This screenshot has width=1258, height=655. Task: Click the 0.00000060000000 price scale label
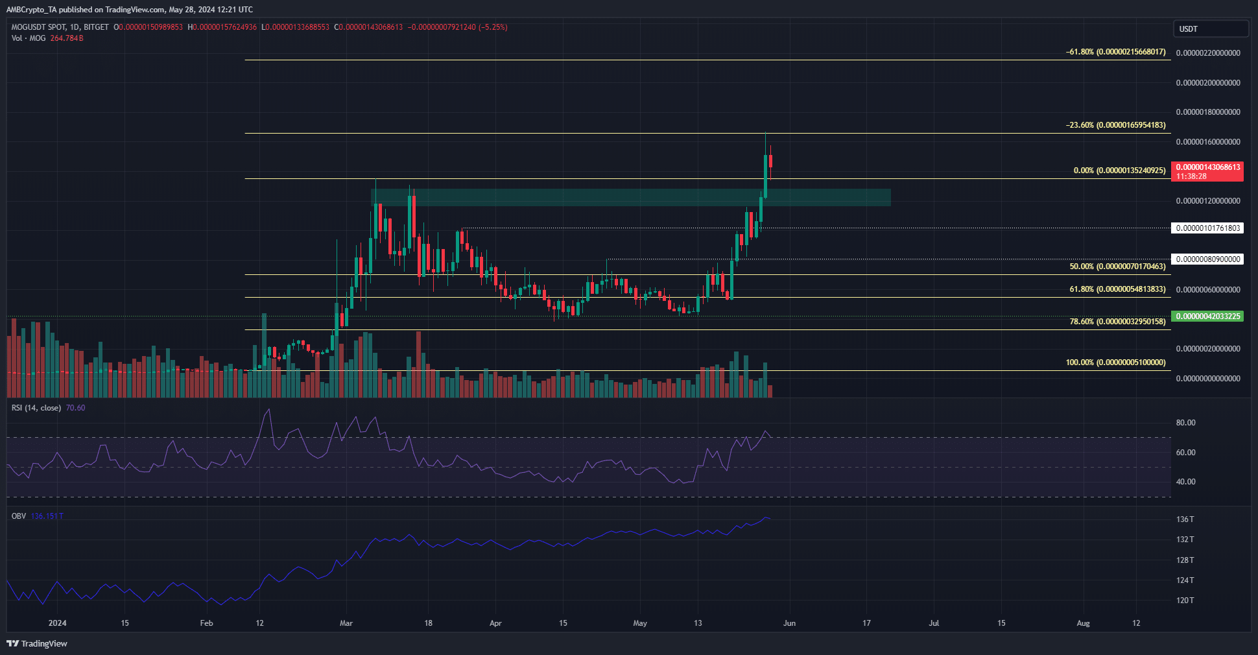coord(1208,290)
